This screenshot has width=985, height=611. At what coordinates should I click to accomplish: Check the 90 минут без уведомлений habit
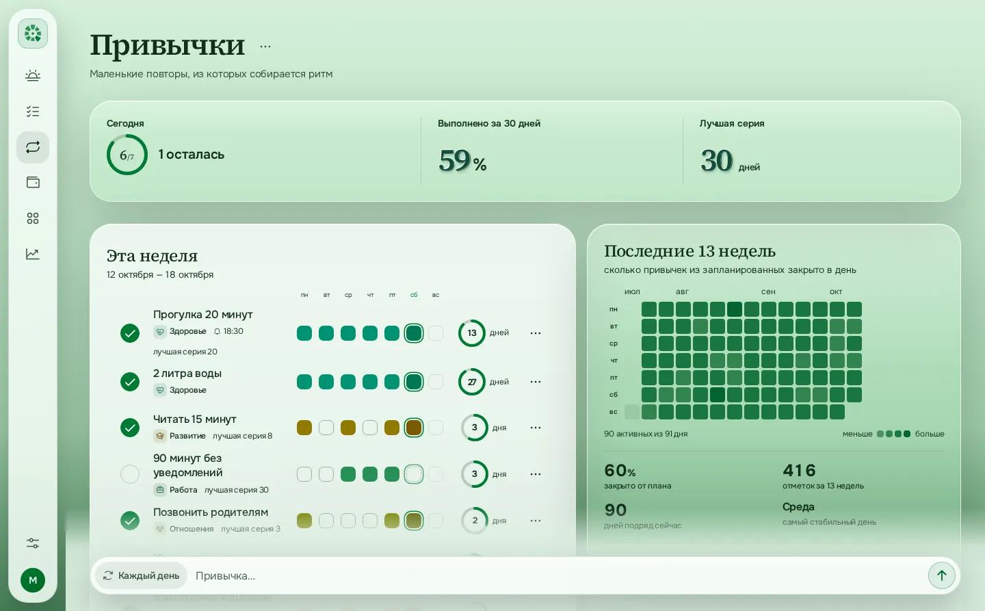click(x=130, y=474)
